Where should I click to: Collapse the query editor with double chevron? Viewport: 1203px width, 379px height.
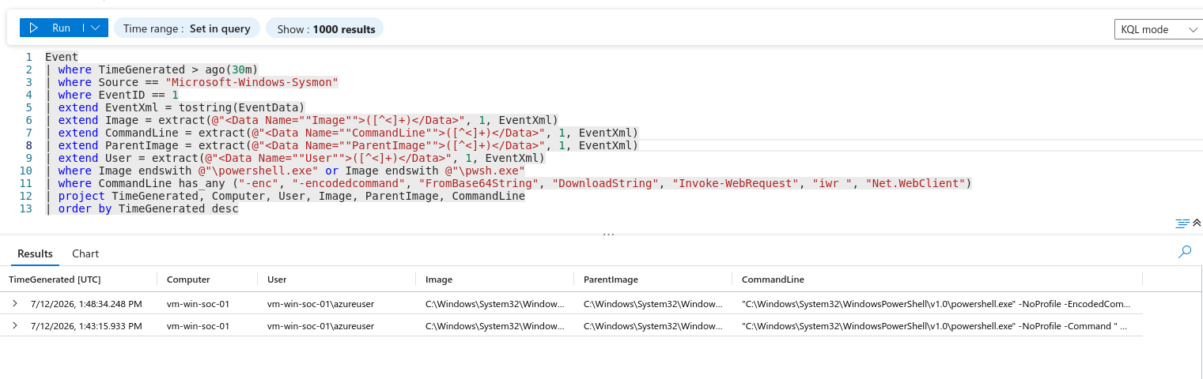1197,223
